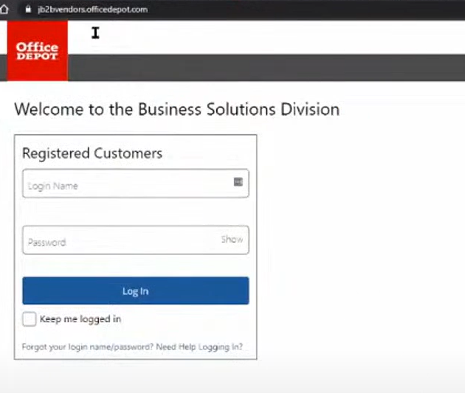Open the Need Help Logging In link
This screenshot has height=393, width=465.
pos(199,347)
